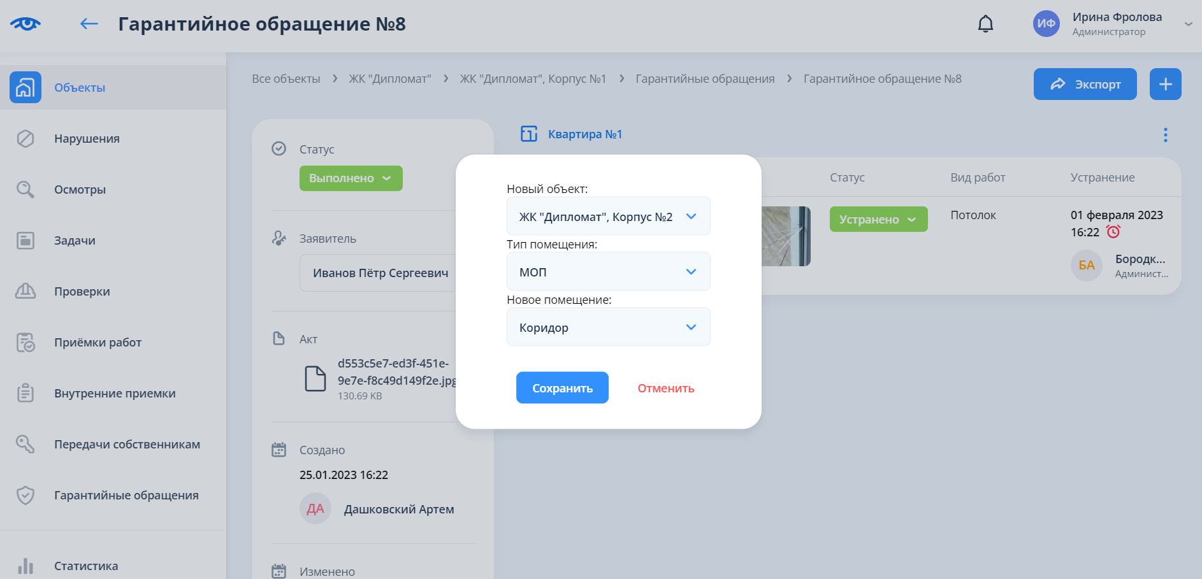
Task: Click the eye logo icon
Action: pyautogui.click(x=25, y=24)
